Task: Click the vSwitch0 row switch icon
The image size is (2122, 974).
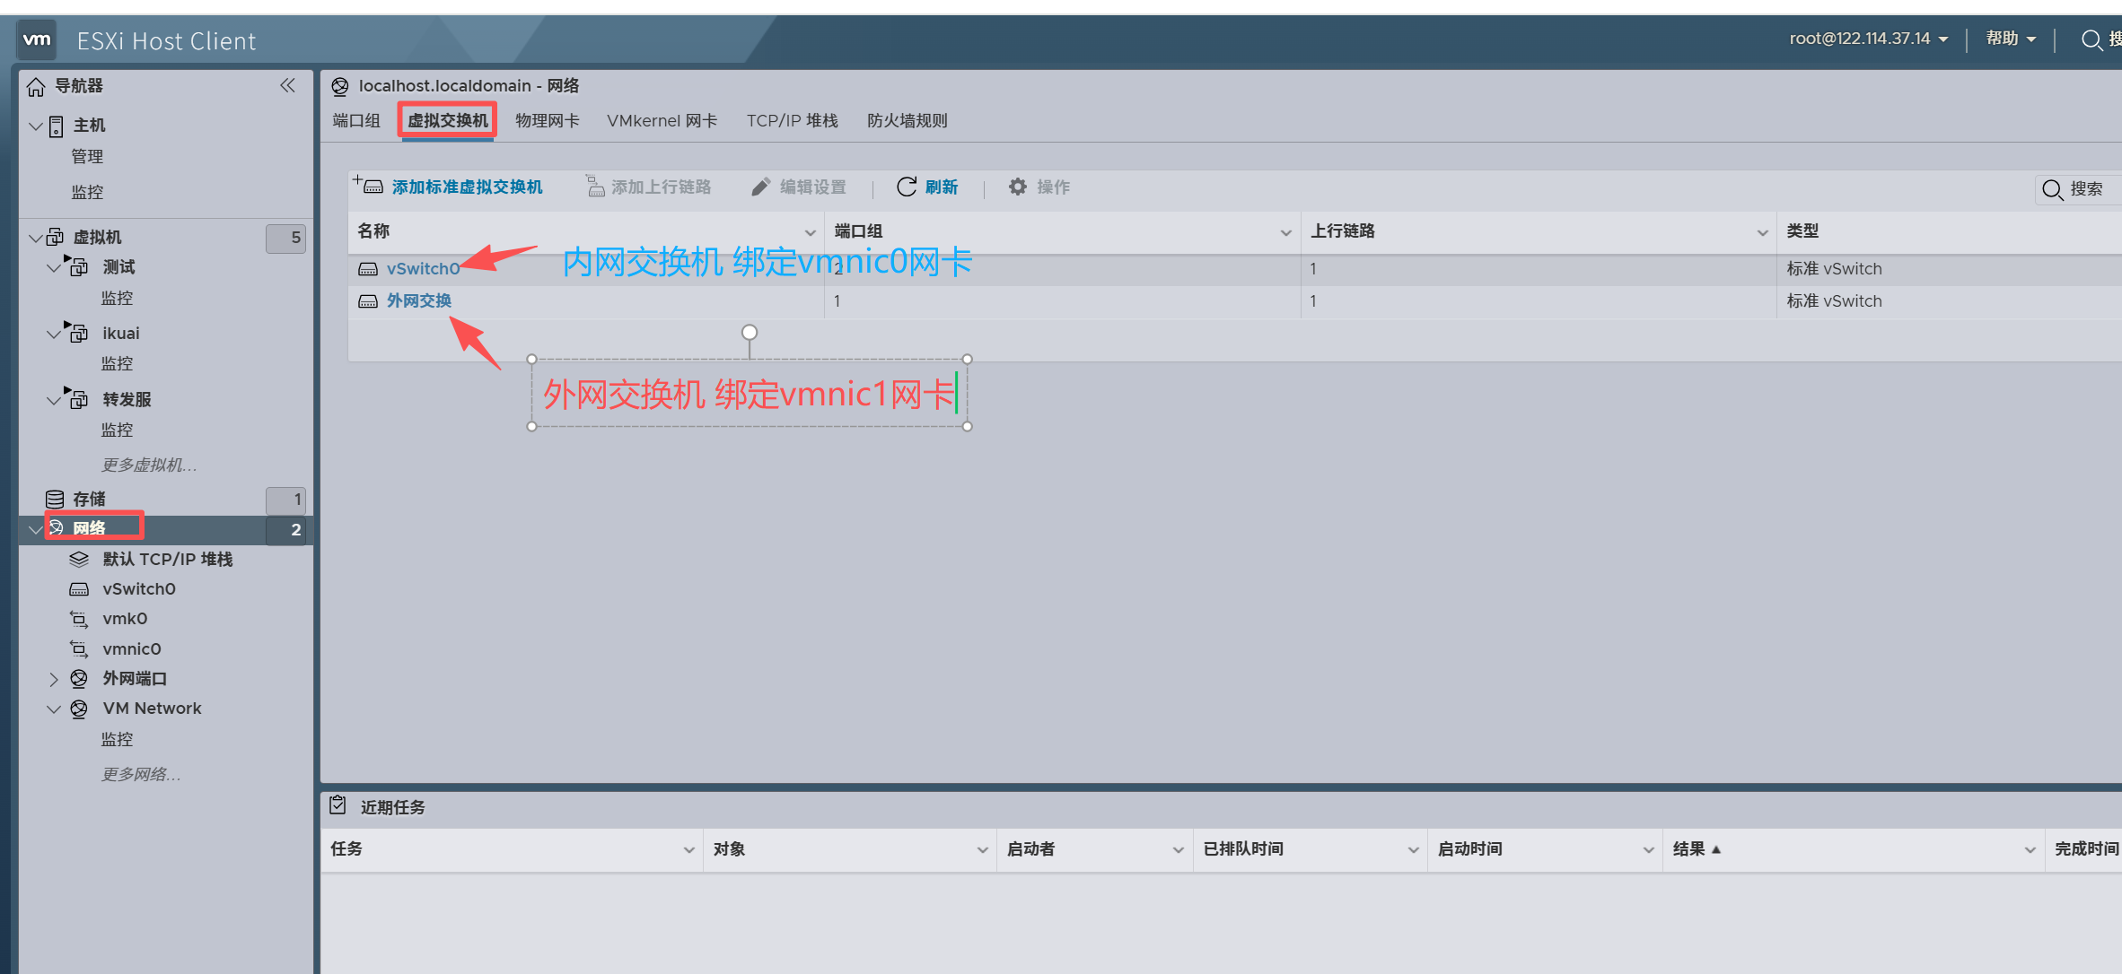Action: [x=368, y=269]
